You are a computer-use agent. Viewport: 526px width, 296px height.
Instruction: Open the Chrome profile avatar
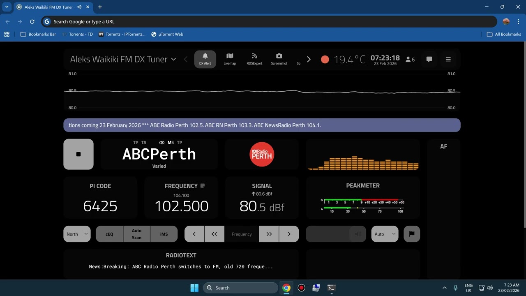click(506, 21)
